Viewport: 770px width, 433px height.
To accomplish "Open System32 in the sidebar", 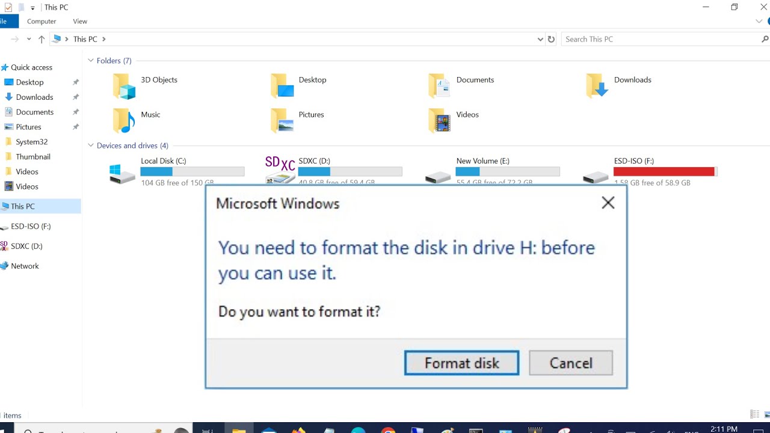I will [x=31, y=142].
